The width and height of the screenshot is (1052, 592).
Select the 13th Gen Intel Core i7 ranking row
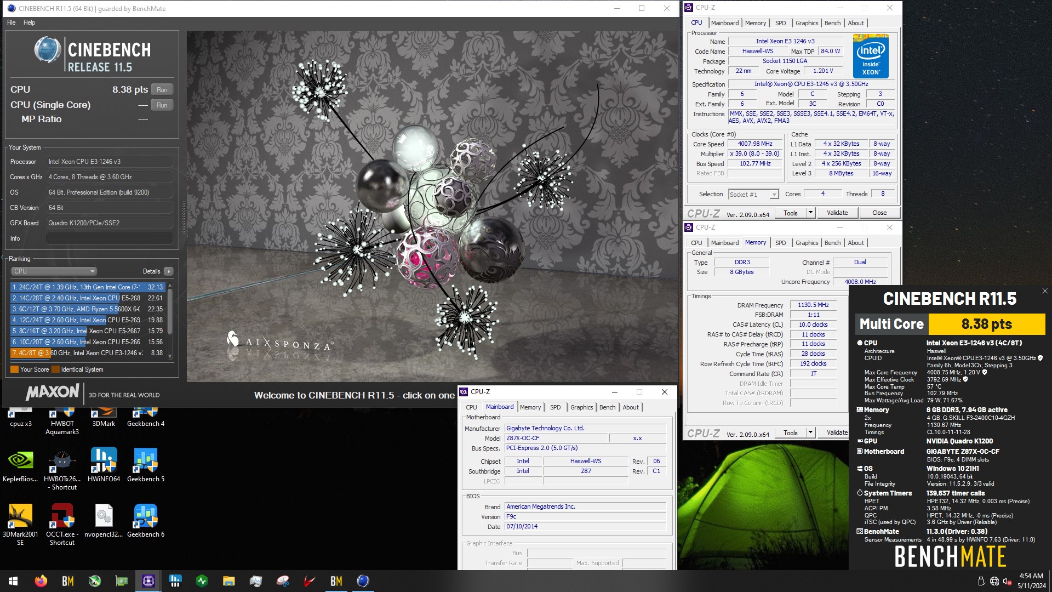point(88,287)
